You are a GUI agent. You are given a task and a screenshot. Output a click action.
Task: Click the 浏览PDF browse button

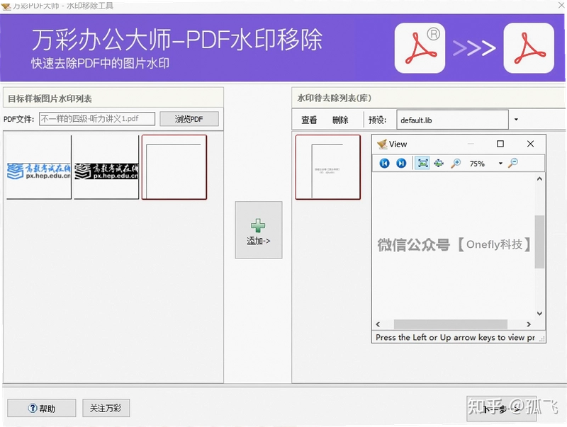click(x=189, y=119)
